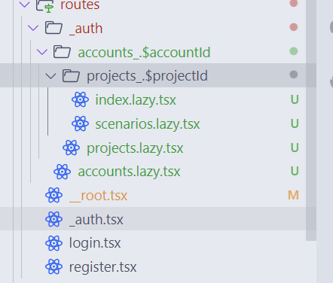Viewport: 333px width, 283px height.
Task: Collapse the accounts_.$accountId folder chevron
Action: 42,52
